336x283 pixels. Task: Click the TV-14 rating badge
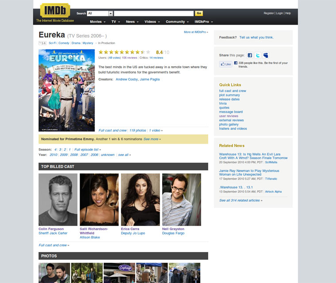pos(42,43)
